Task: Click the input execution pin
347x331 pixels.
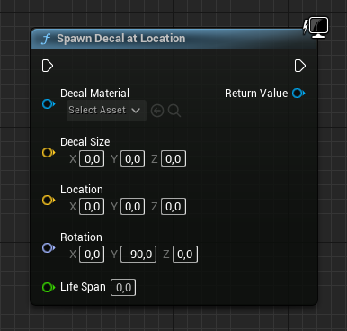Action: click(48, 66)
